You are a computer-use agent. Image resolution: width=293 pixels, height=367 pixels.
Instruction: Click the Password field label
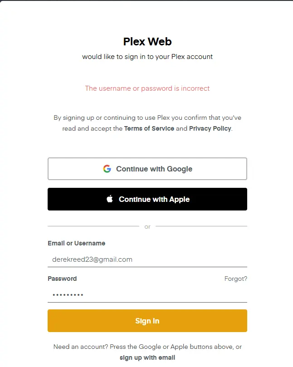click(62, 279)
